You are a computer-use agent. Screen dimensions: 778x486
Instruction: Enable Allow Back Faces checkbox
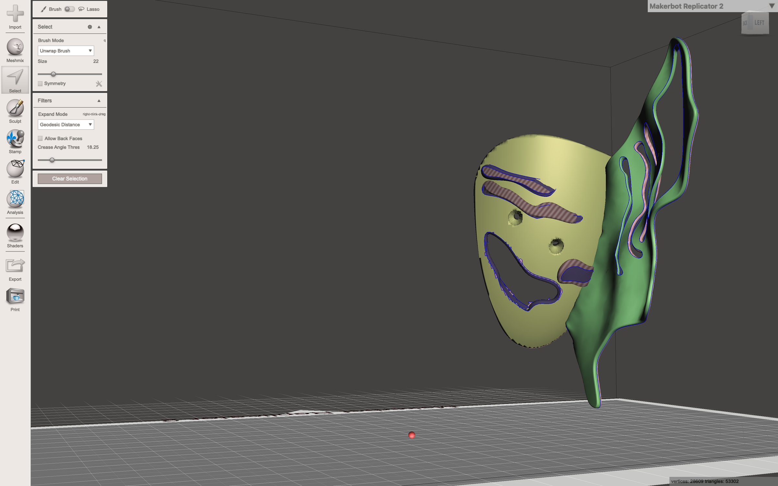(x=40, y=138)
